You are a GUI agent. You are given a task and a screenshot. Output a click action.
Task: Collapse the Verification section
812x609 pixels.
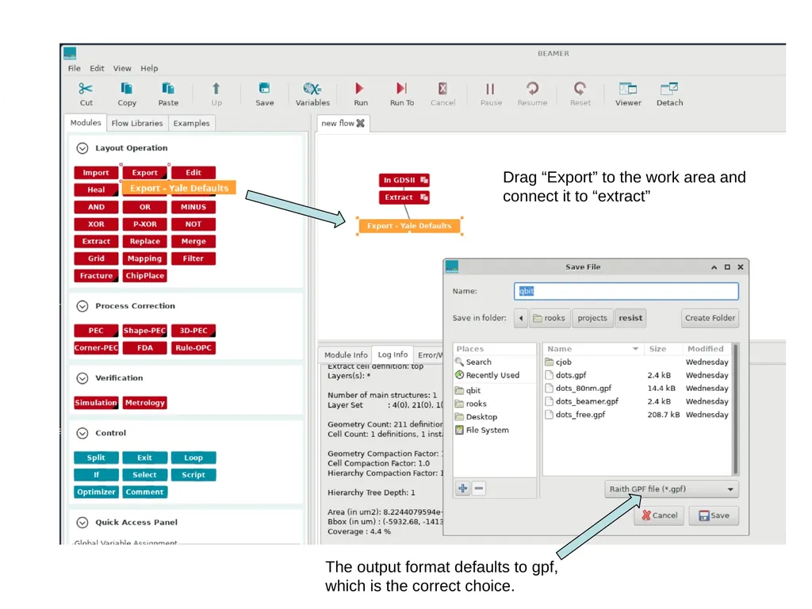tap(82, 378)
